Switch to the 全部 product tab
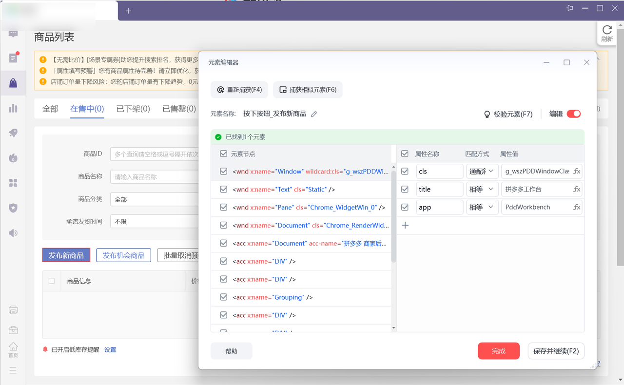 tap(50, 109)
